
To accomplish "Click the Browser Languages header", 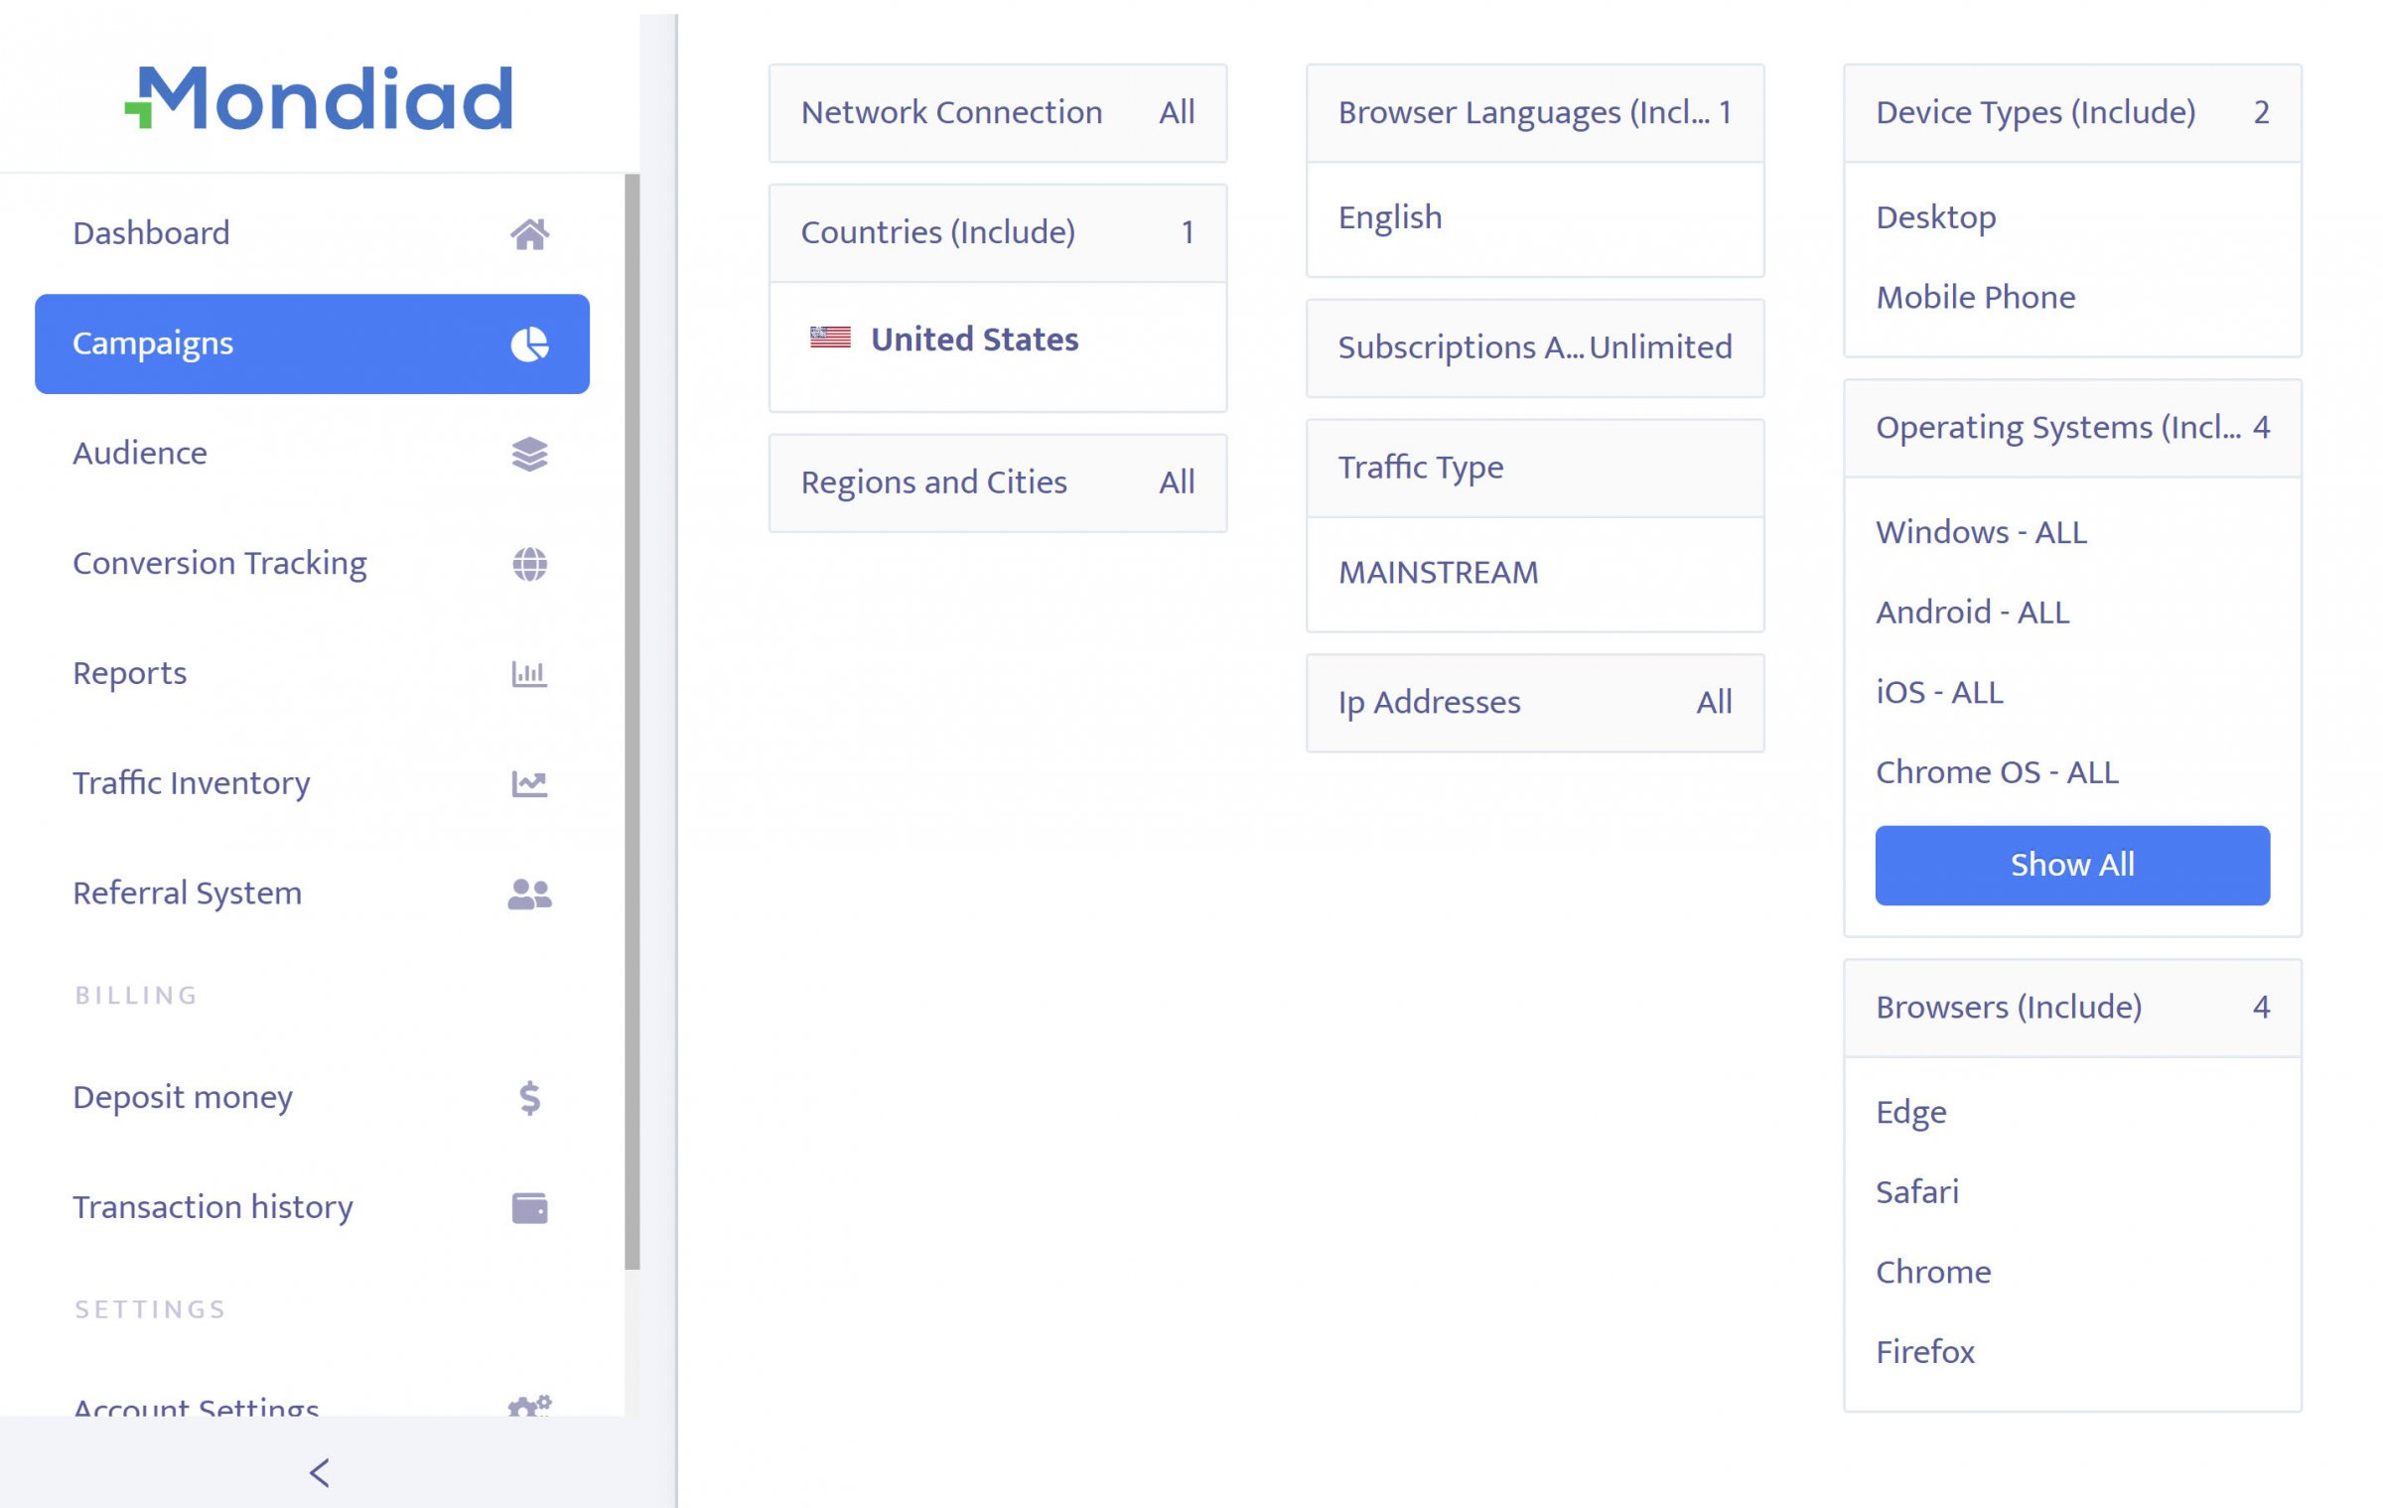I will (1535, 113).
